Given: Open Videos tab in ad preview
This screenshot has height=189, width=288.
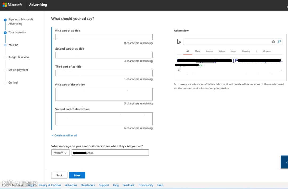Looking at the screenshot, I should 222,51.
